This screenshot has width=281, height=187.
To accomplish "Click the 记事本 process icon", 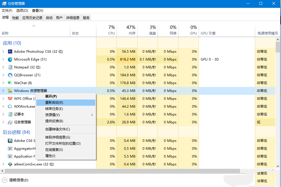I will click(10, 114).
